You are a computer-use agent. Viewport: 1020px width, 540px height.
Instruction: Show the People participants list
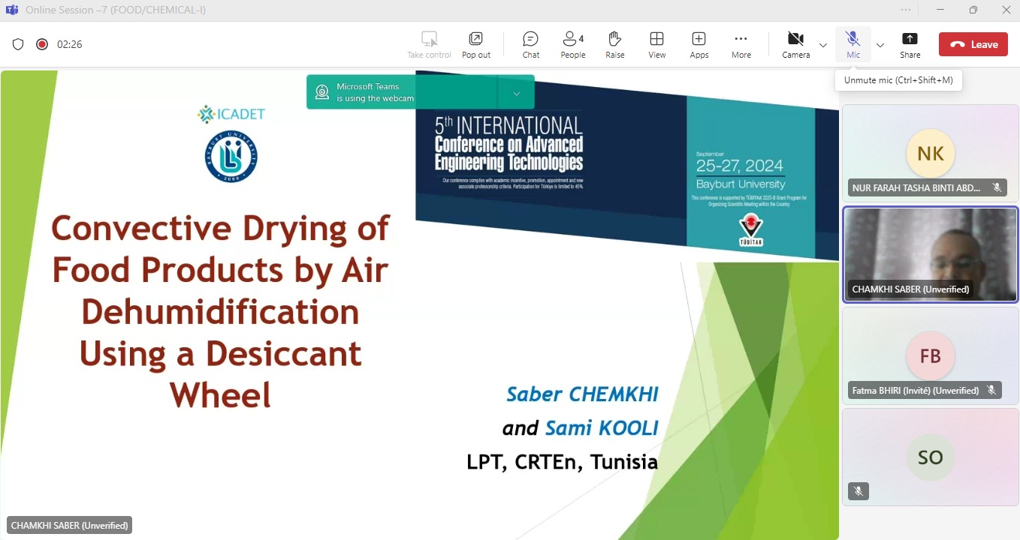(572, 44)
